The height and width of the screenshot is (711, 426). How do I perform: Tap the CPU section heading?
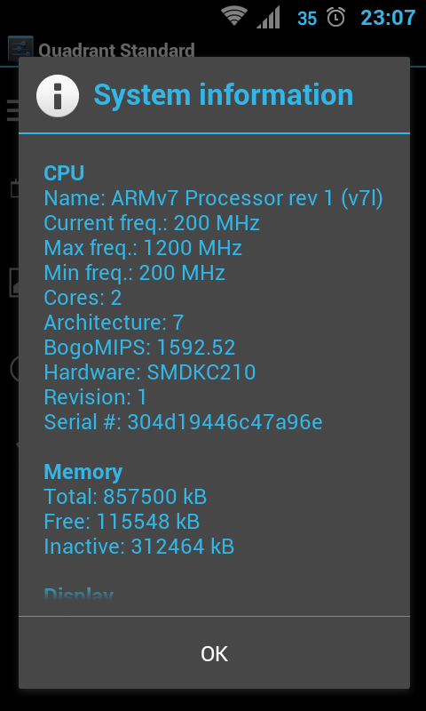64,173
